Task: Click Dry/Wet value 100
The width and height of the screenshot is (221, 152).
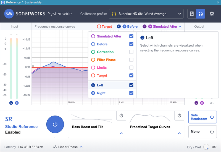Action: [214, 147]
